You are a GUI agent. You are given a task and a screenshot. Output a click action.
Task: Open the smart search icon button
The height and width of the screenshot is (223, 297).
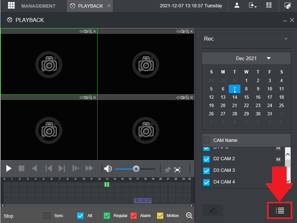pyautogui.click(x=213, y=210)
